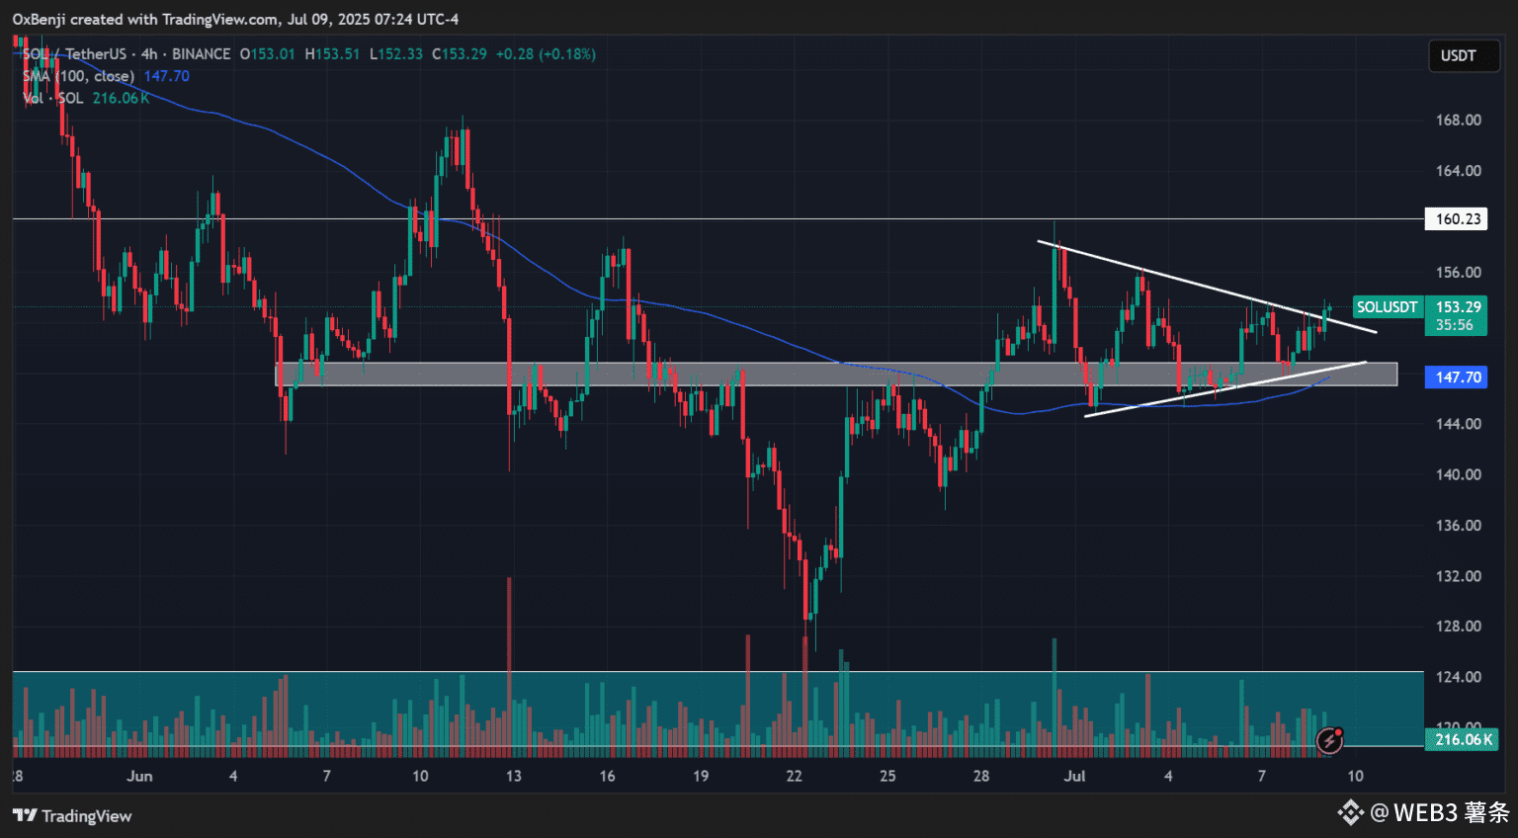Click the 19 date on time axis
The width and height of the screenshot is (1518, 838).
(x=701, y=776)
